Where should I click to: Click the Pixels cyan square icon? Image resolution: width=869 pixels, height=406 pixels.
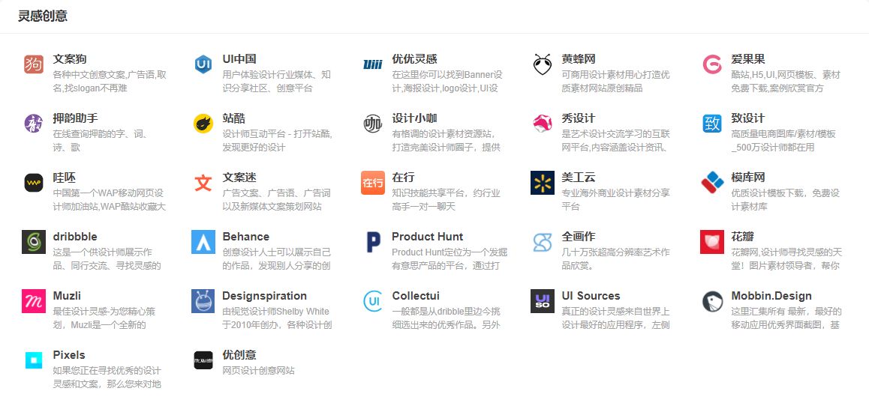pyautogui.click(x=34, y=360)
